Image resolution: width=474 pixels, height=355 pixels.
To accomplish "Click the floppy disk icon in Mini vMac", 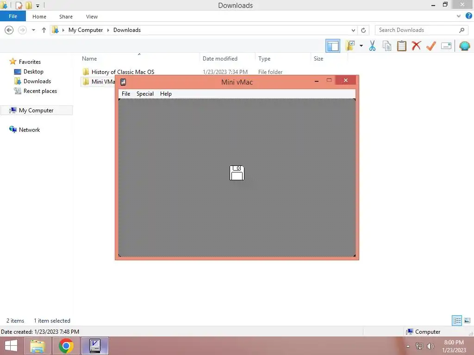I will tap(237, 173).
